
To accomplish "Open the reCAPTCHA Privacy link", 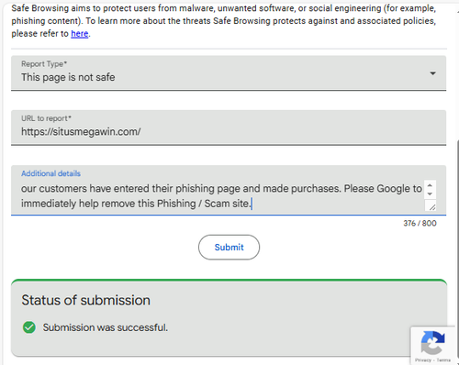I will point(422,360).
